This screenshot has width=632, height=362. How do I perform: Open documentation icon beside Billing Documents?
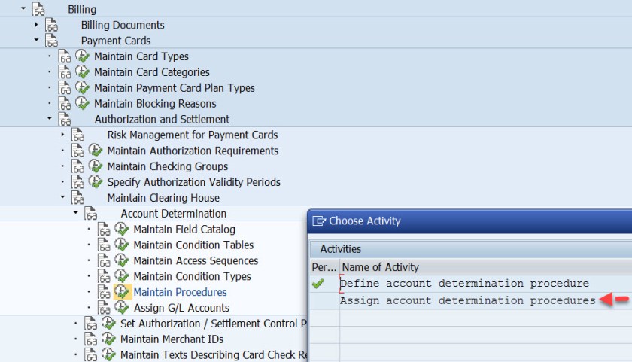(x=51, y=25)
